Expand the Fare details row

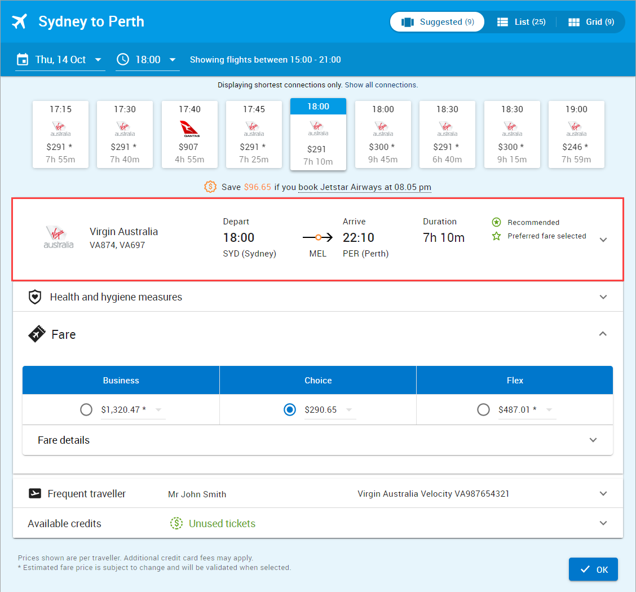coord(317,440)
